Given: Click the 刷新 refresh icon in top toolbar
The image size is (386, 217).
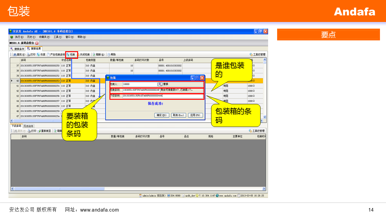Looking at the screenshot, I should pos(94,55).
